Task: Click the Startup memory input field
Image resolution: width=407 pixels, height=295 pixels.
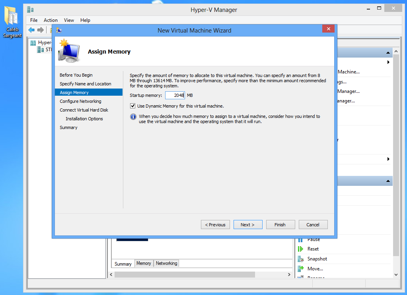Action: click(175, 95)
